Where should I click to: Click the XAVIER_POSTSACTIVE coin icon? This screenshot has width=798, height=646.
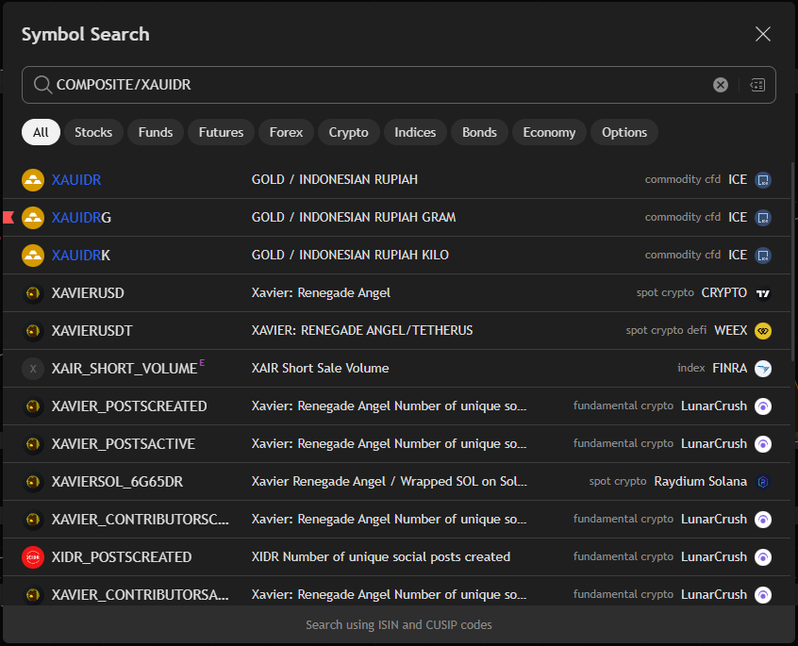pyautogui.click(x=33, y=444)
